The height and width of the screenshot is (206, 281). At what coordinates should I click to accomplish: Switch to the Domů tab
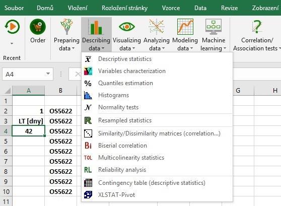[x=45, y=8]
